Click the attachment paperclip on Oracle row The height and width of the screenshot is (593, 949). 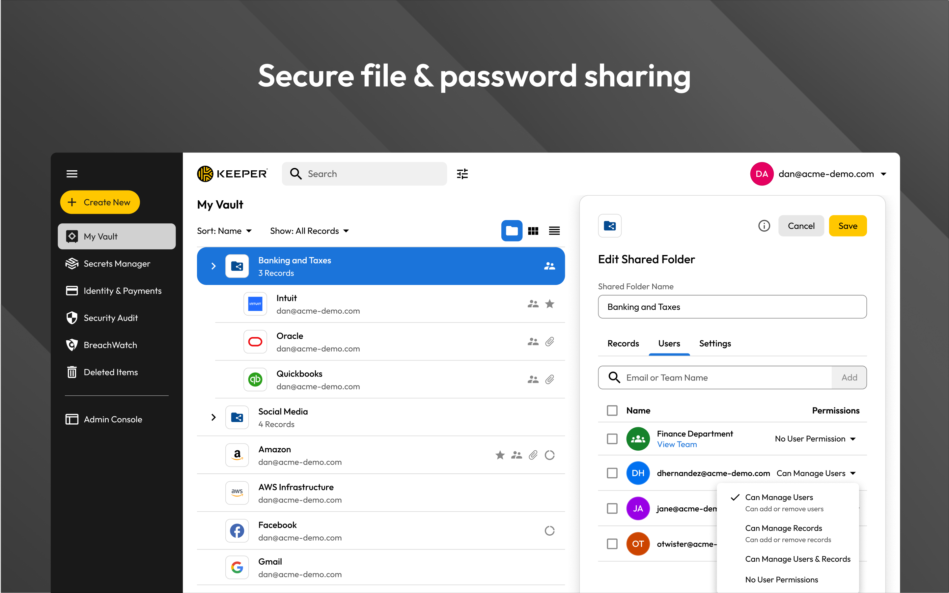(x=550, y=342)
